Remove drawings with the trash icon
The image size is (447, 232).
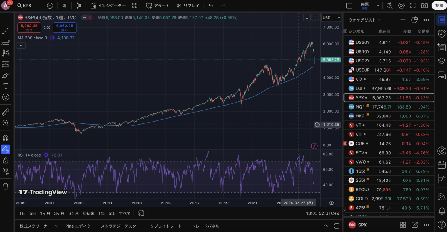click(x=6, y=186)
